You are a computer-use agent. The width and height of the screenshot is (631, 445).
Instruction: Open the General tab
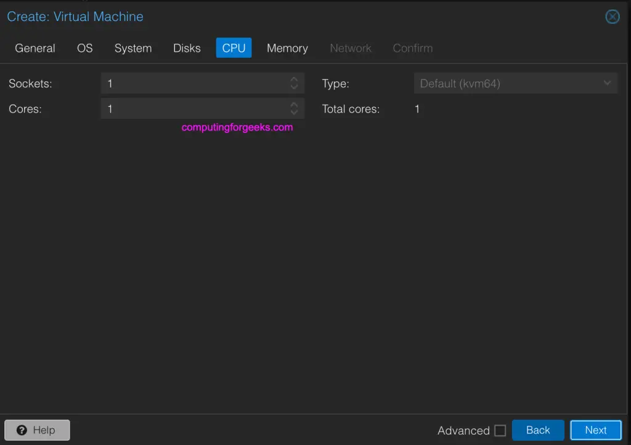coord(35,48)
